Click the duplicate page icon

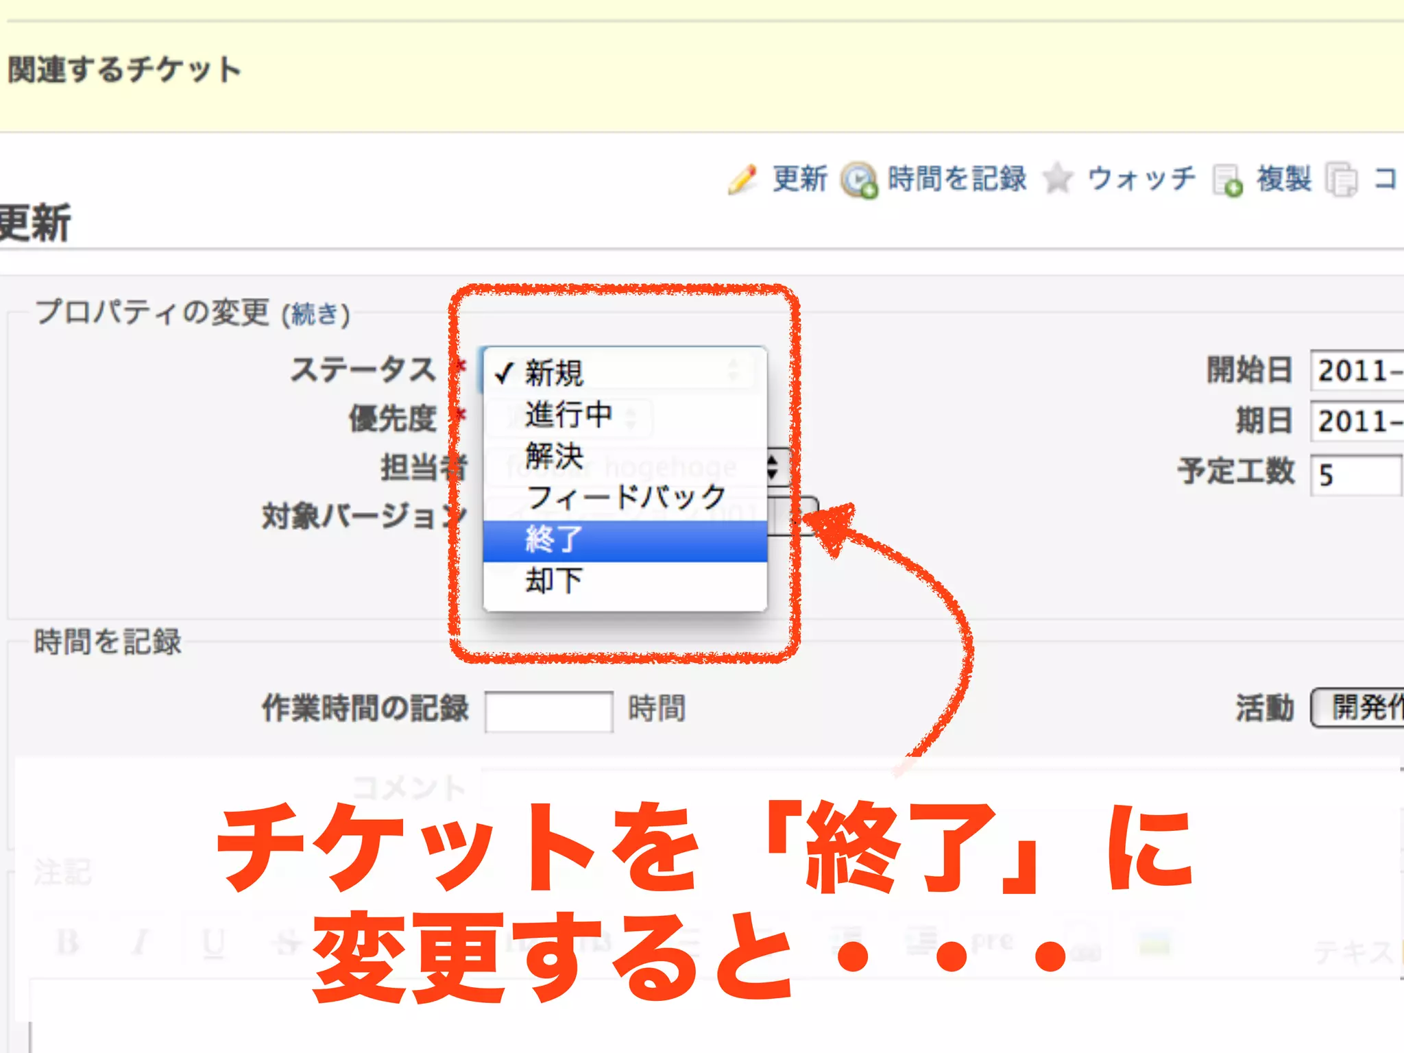point(1228,180)
